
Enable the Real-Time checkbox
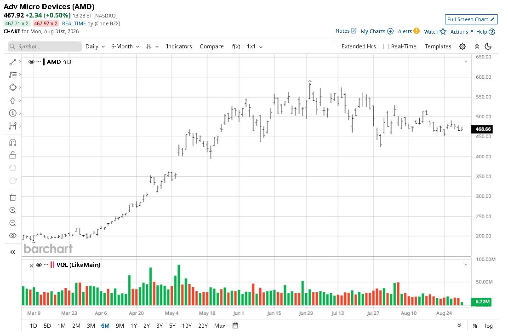386,46
